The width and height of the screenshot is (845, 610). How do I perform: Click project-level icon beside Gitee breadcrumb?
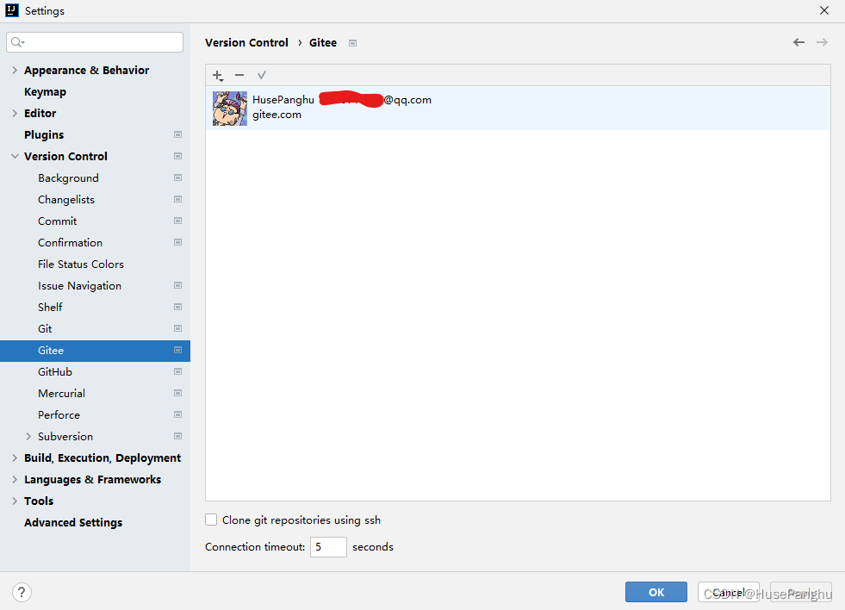click(352, 43)
